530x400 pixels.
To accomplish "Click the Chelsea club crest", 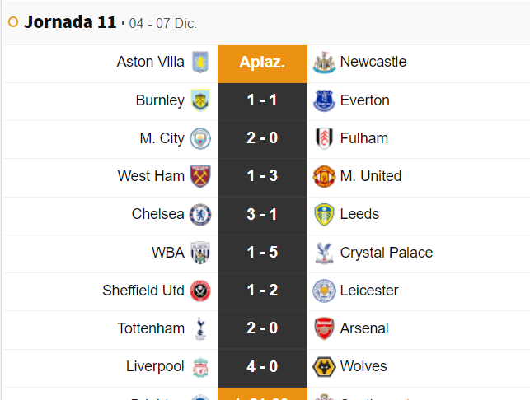I will 200,214.
